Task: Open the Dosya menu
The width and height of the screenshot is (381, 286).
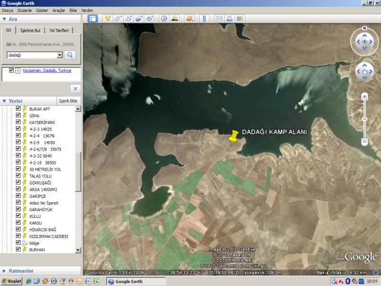Action: tap(8, 10)
